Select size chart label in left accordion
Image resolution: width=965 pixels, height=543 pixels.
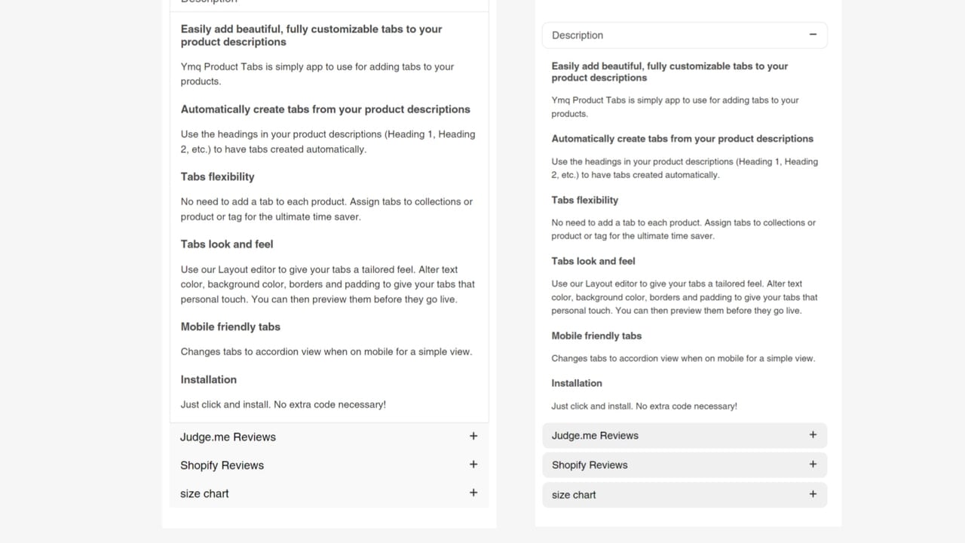coord(204,493)
